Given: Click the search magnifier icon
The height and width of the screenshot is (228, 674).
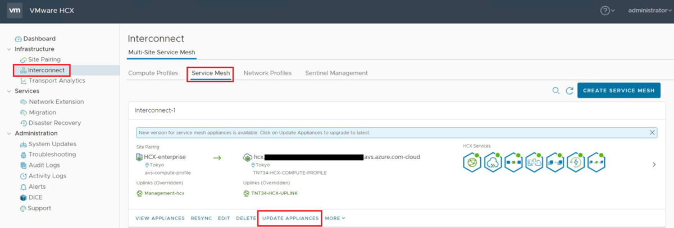Looking at the screenshot, I should click(555, 90).
